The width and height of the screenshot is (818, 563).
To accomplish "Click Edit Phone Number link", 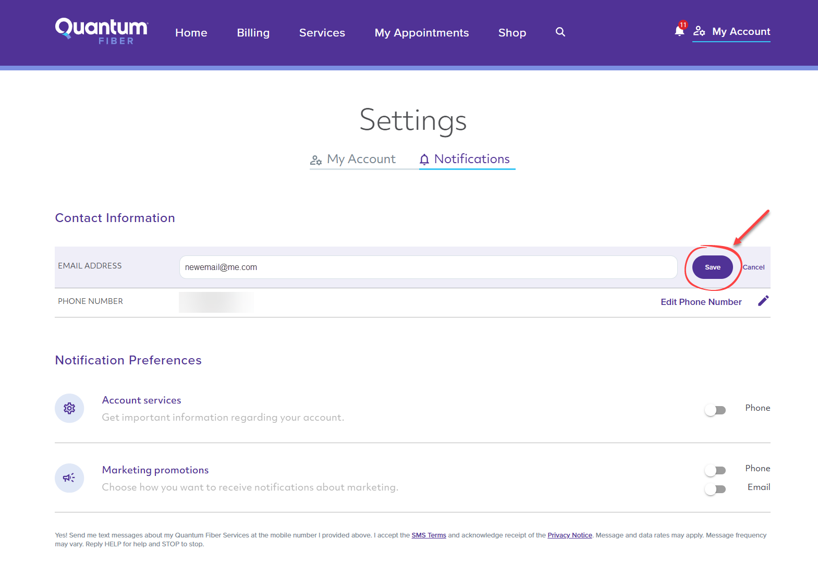I will tap(701, 302).
